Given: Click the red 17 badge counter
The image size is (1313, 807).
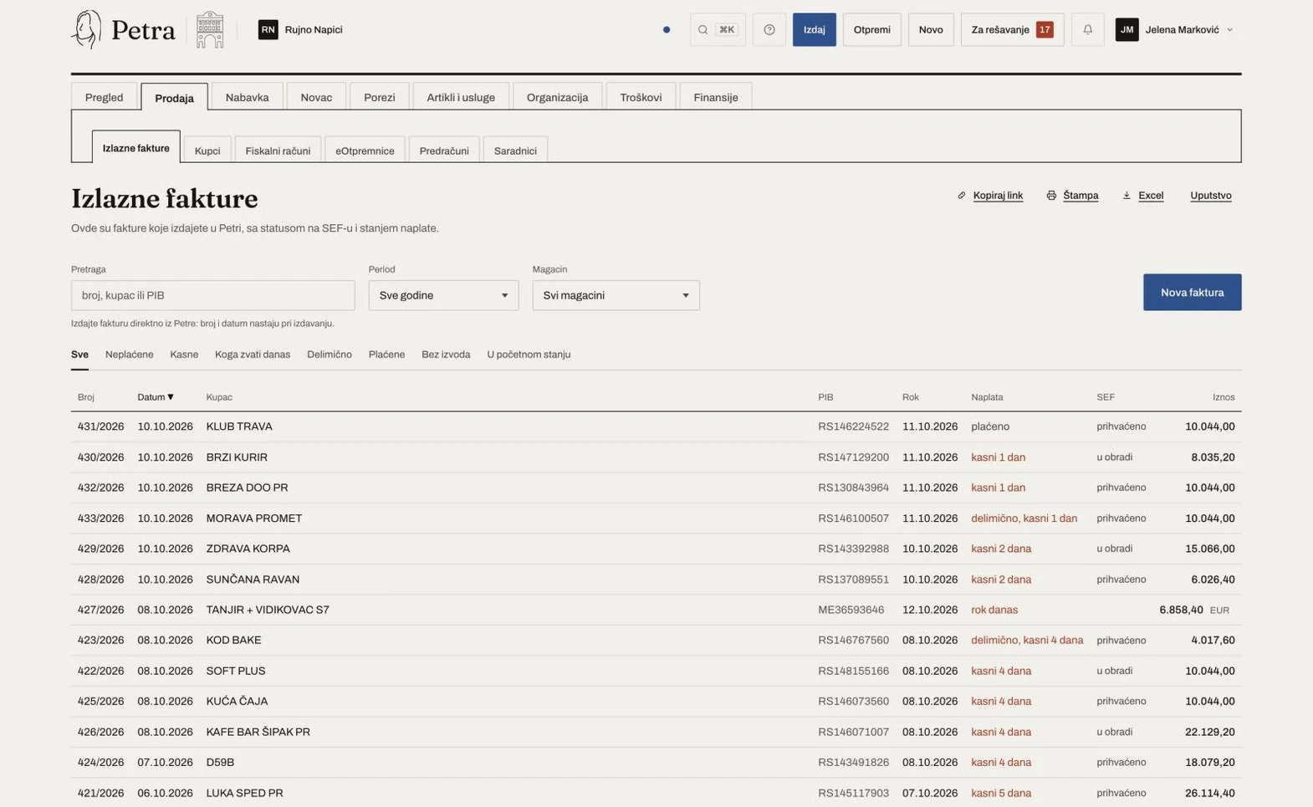Looking at the screenshot, I should tap(1045, 29).
